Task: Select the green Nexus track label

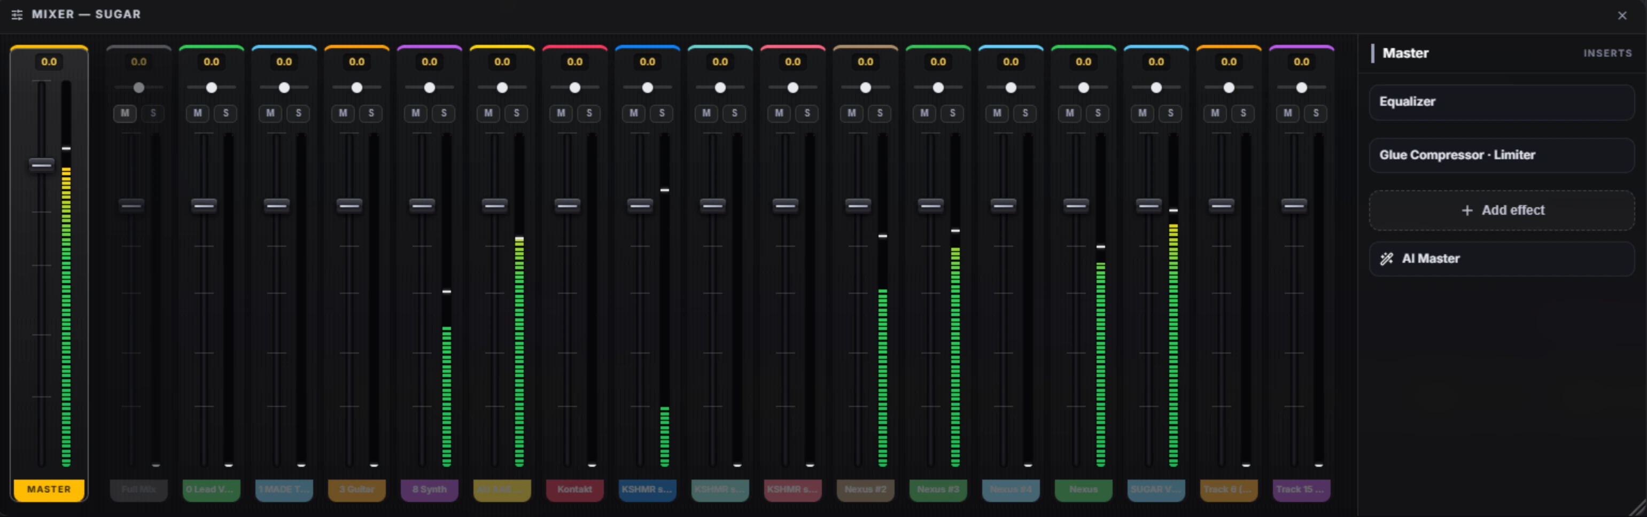Action: pos(1084,490)
